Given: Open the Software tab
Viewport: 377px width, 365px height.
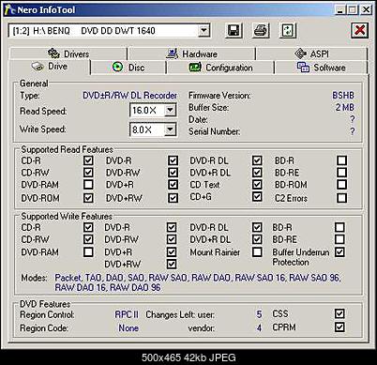Looking at the screenshot, I should click(x=321, y=68).
